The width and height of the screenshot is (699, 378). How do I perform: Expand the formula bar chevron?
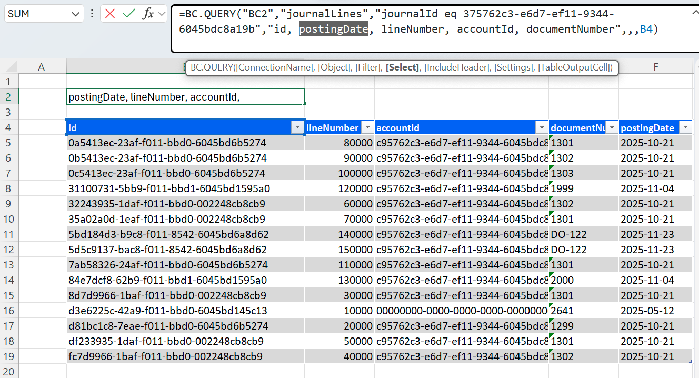[162, 14]
